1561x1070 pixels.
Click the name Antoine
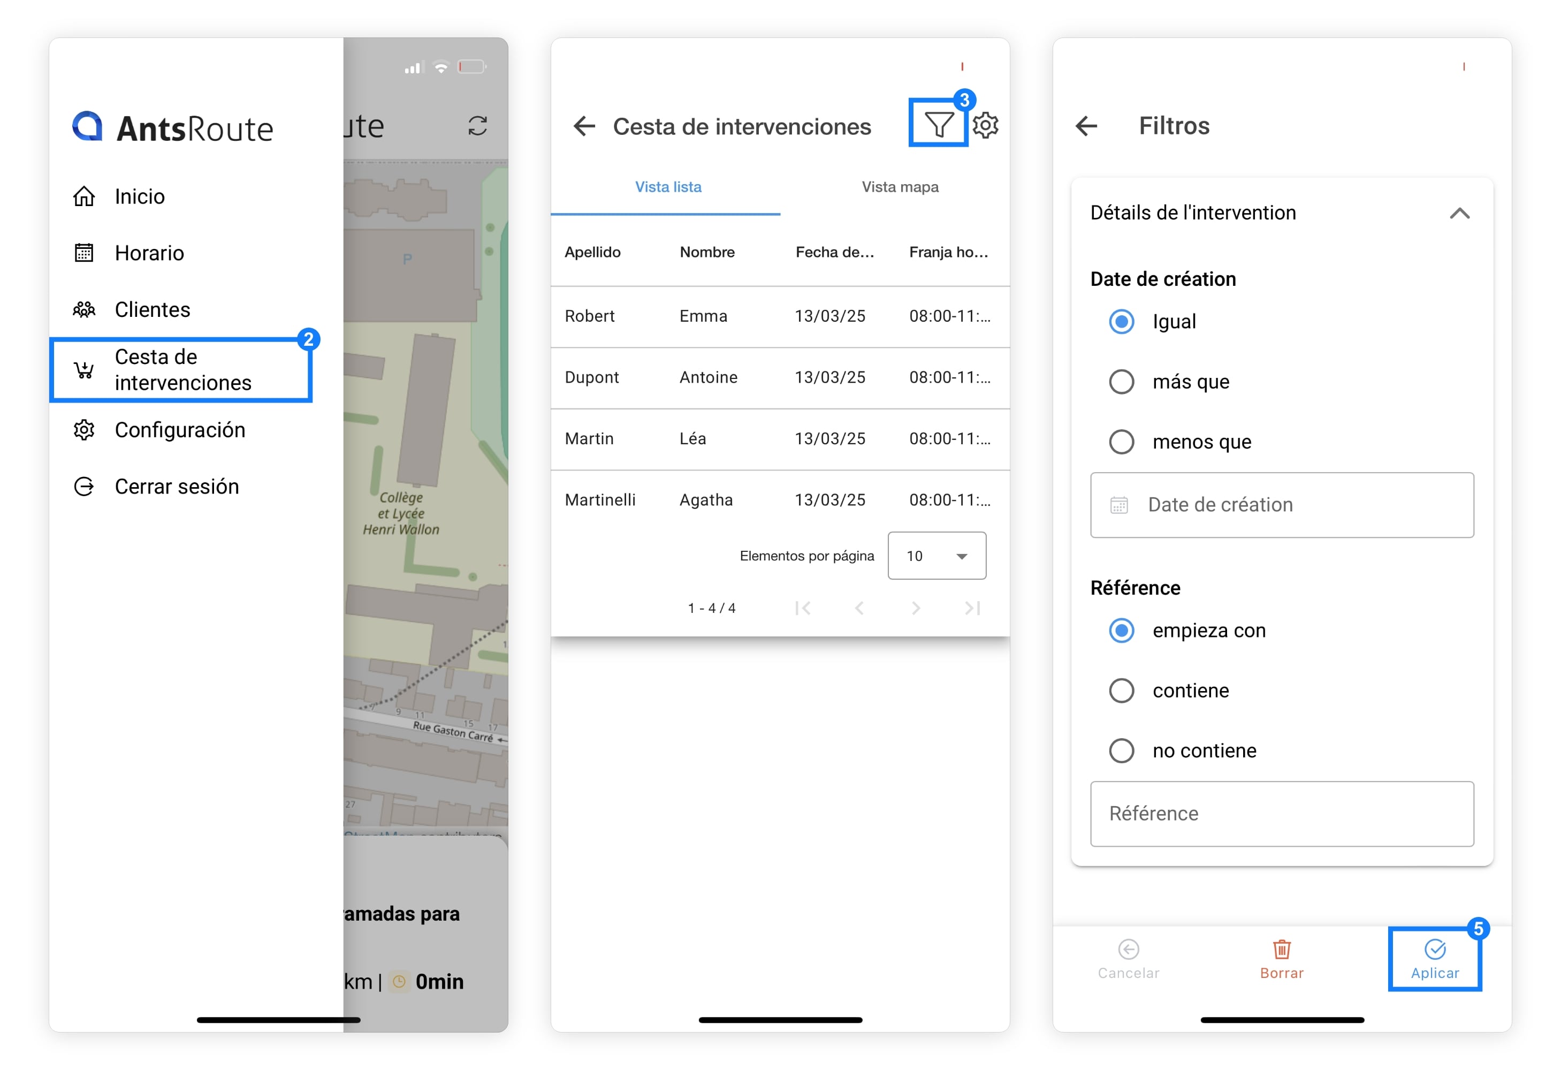point(709,377)
